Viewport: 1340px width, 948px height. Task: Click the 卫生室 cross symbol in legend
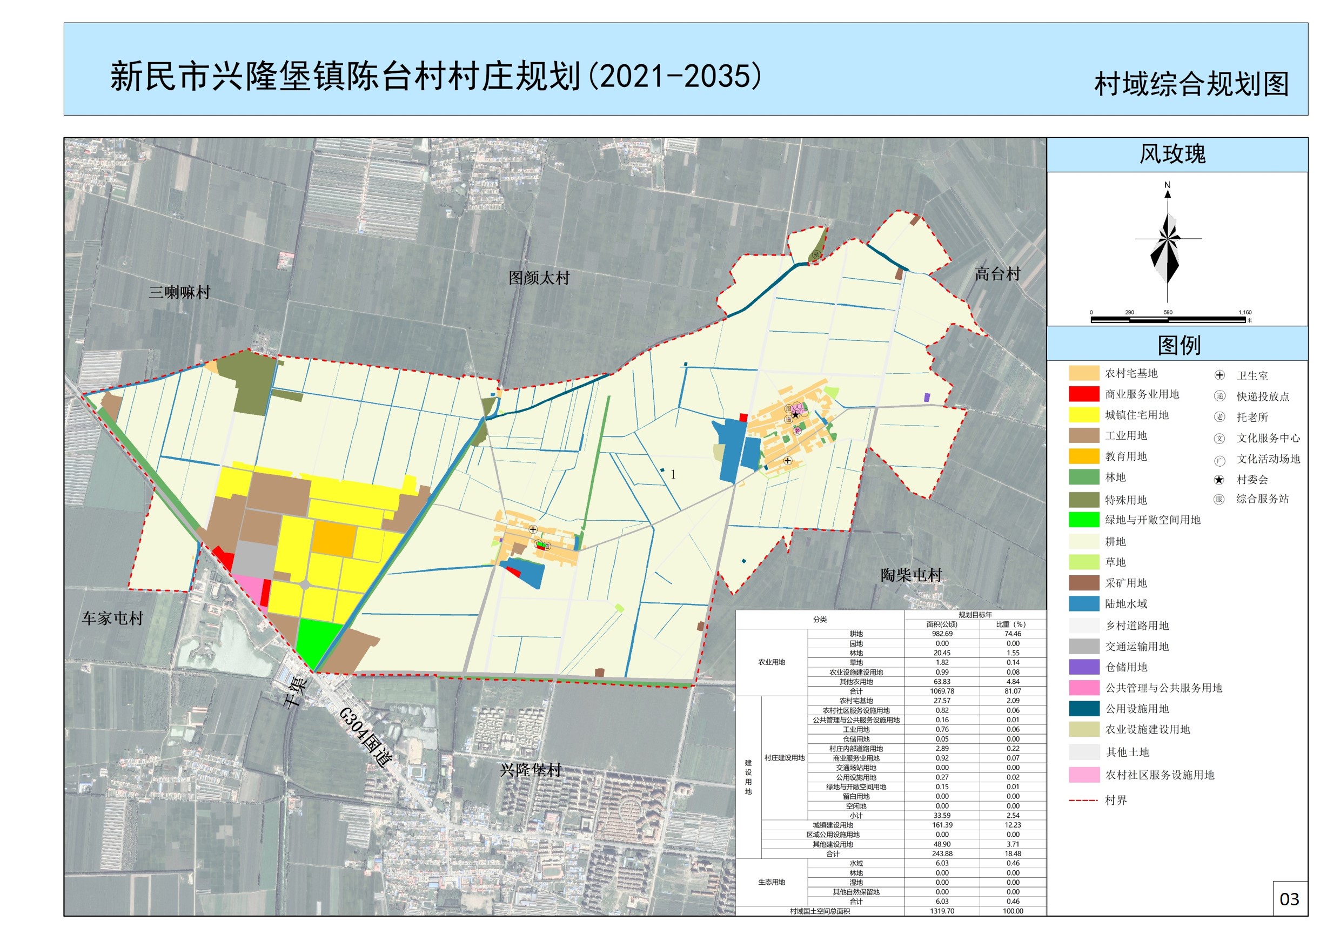[1219, 375]
